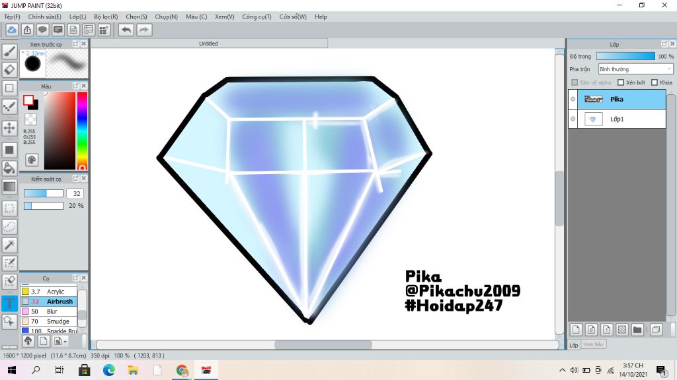Select the dotted-line pen tool
Viewport: 677px width, 380px height.
pyautogui.click(x=9, y=107)
